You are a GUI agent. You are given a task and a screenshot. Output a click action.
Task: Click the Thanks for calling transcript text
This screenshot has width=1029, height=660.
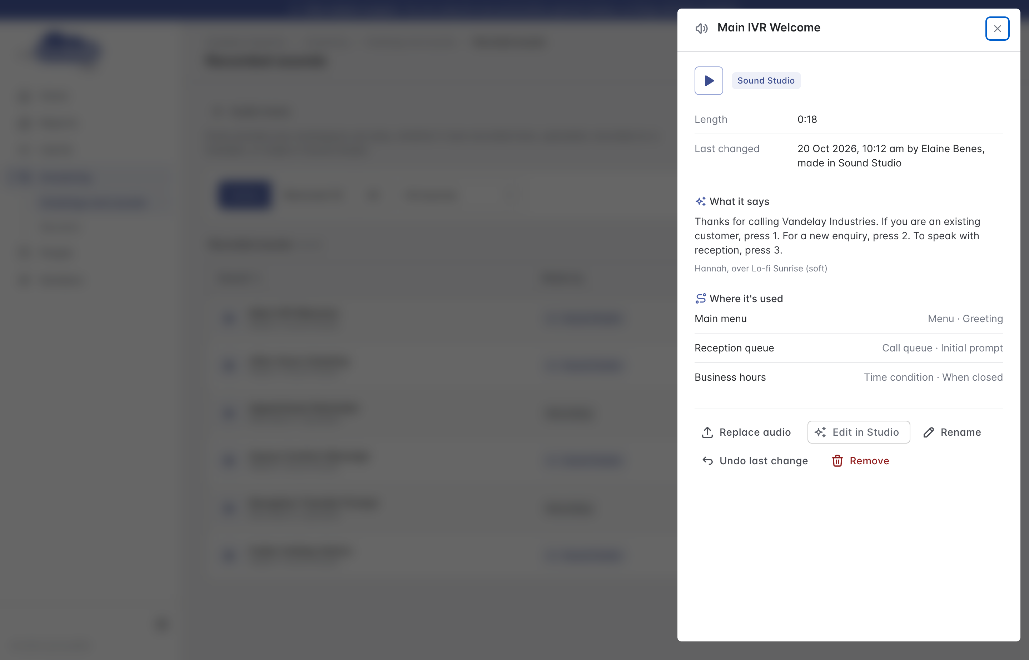[837, 236]
